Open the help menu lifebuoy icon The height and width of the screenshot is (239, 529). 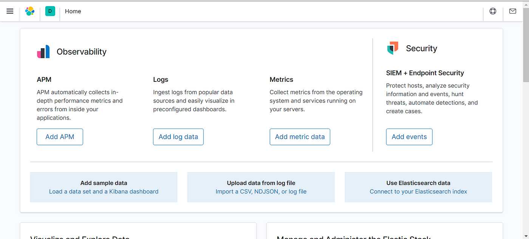click(493, 11)
